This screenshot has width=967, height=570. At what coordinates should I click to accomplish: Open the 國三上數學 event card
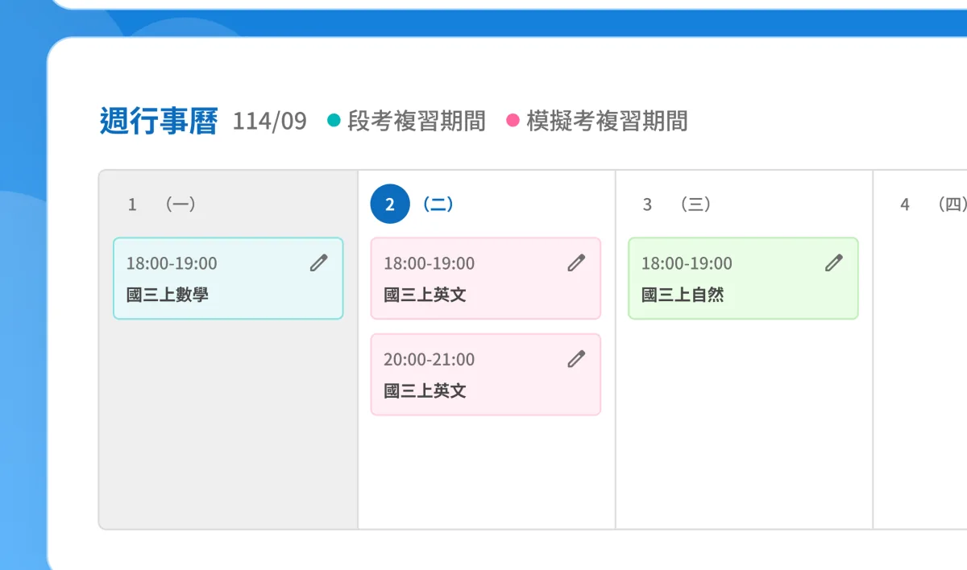point(228,279)
